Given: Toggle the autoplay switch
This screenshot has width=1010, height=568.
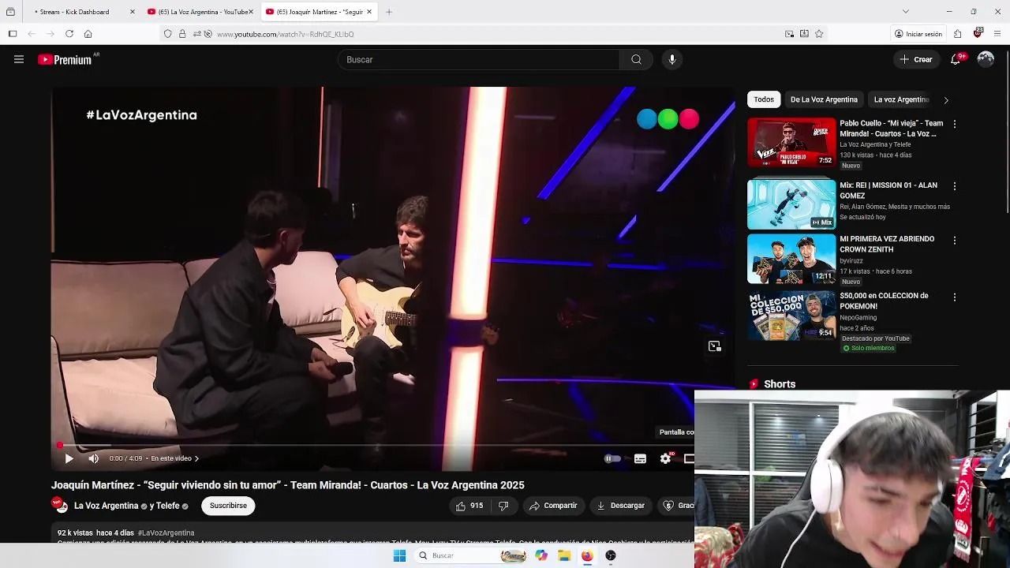Looking at the screenshot, I should [612, 458].
